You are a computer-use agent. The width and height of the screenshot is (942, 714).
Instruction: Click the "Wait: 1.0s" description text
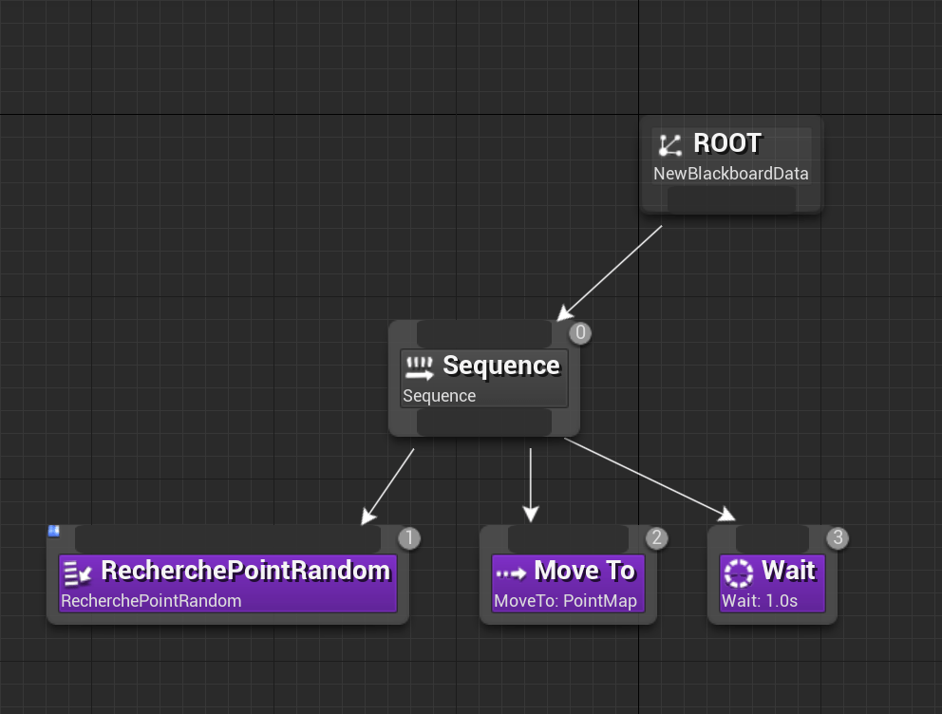[760, 601]
